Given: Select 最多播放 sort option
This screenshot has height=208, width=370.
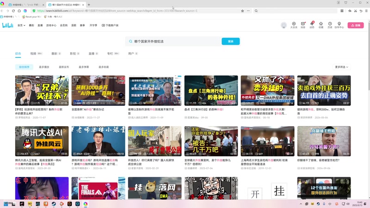Looking at the screenshot, I should tap(44, 67).
